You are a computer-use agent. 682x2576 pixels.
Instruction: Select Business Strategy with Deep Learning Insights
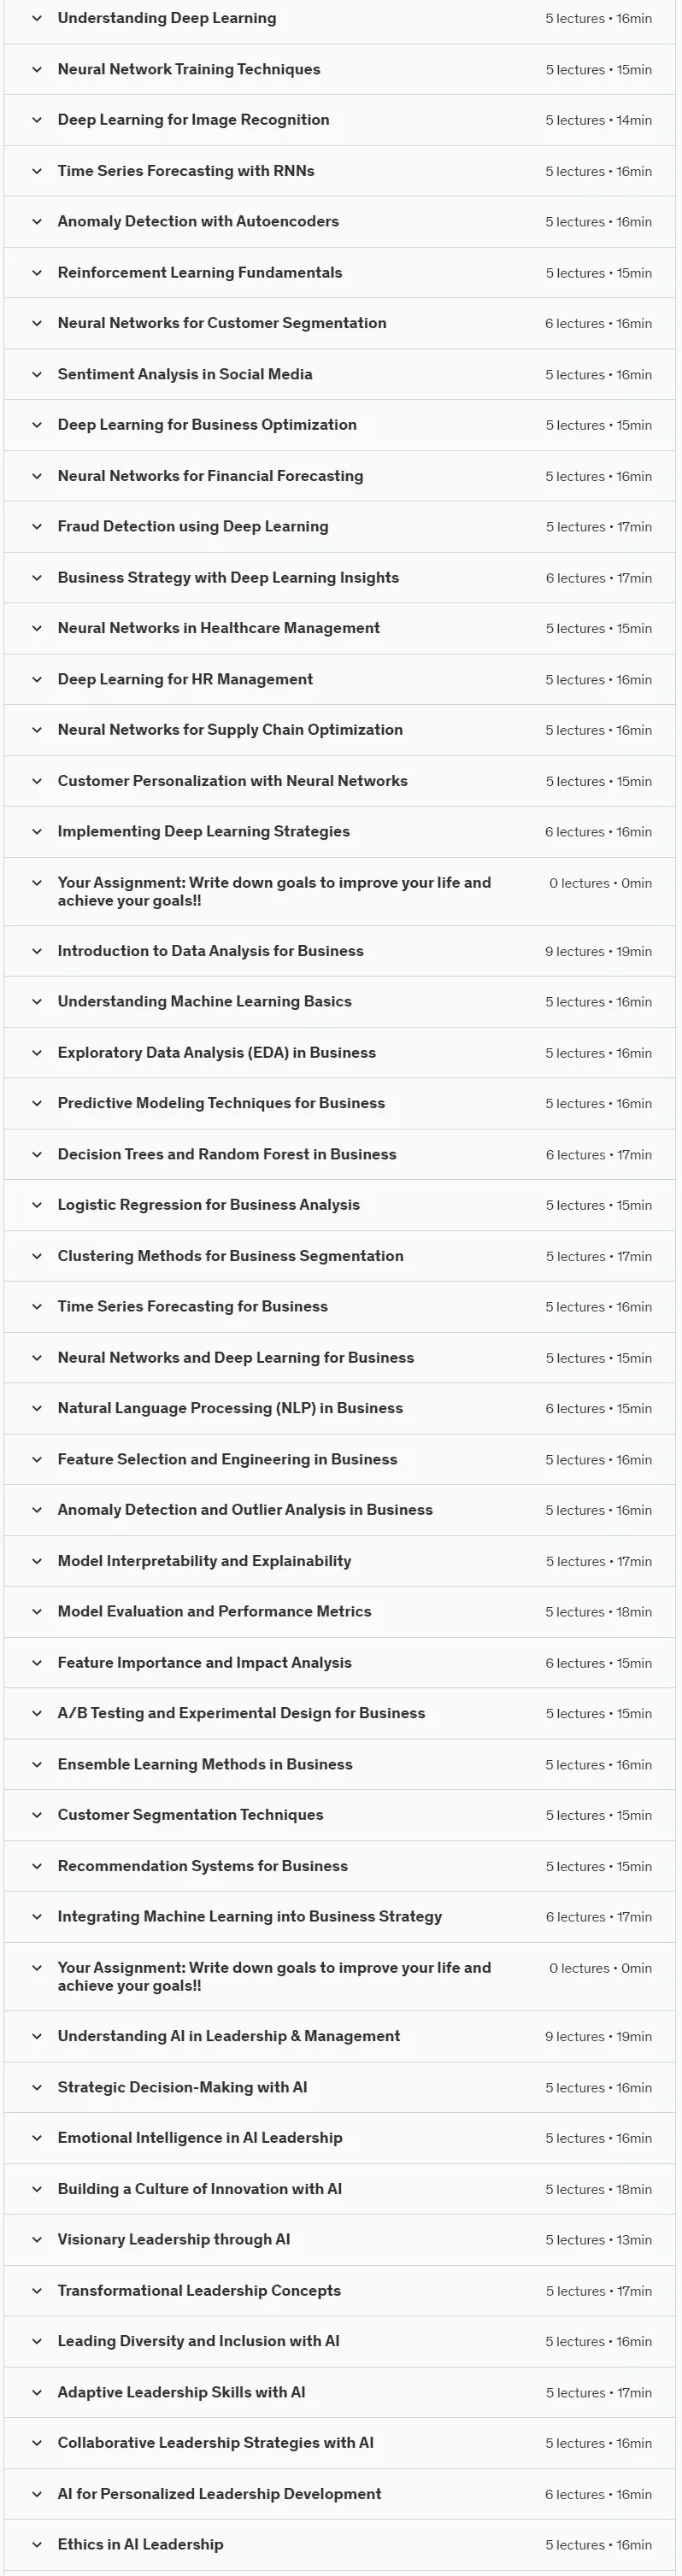tap(340, 577)
